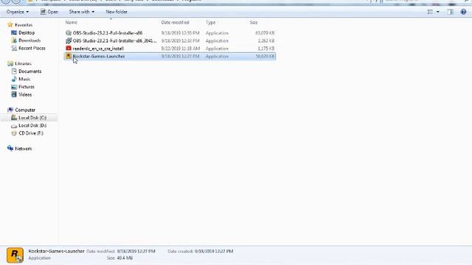472x265 pixels.
Task: Click the 49.4 MB size value
Action: pyautogui.click(x=125, y=258)
